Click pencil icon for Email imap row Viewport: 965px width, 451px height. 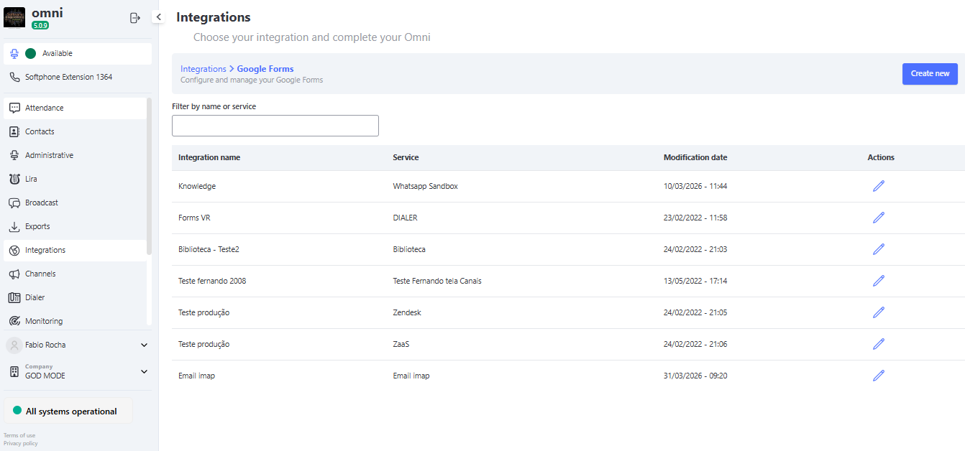879,376
